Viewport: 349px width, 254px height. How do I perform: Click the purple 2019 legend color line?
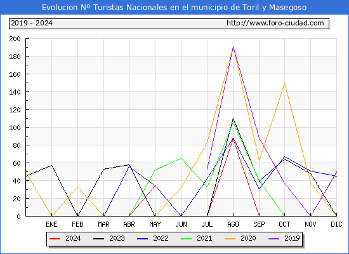tap(273, 239)
